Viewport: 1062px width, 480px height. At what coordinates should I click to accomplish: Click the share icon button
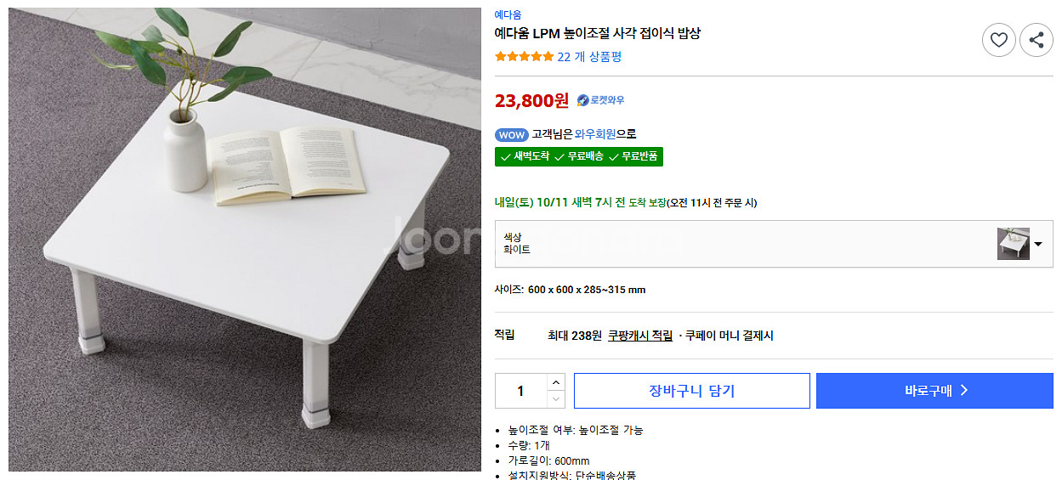tap(1036, 40)
